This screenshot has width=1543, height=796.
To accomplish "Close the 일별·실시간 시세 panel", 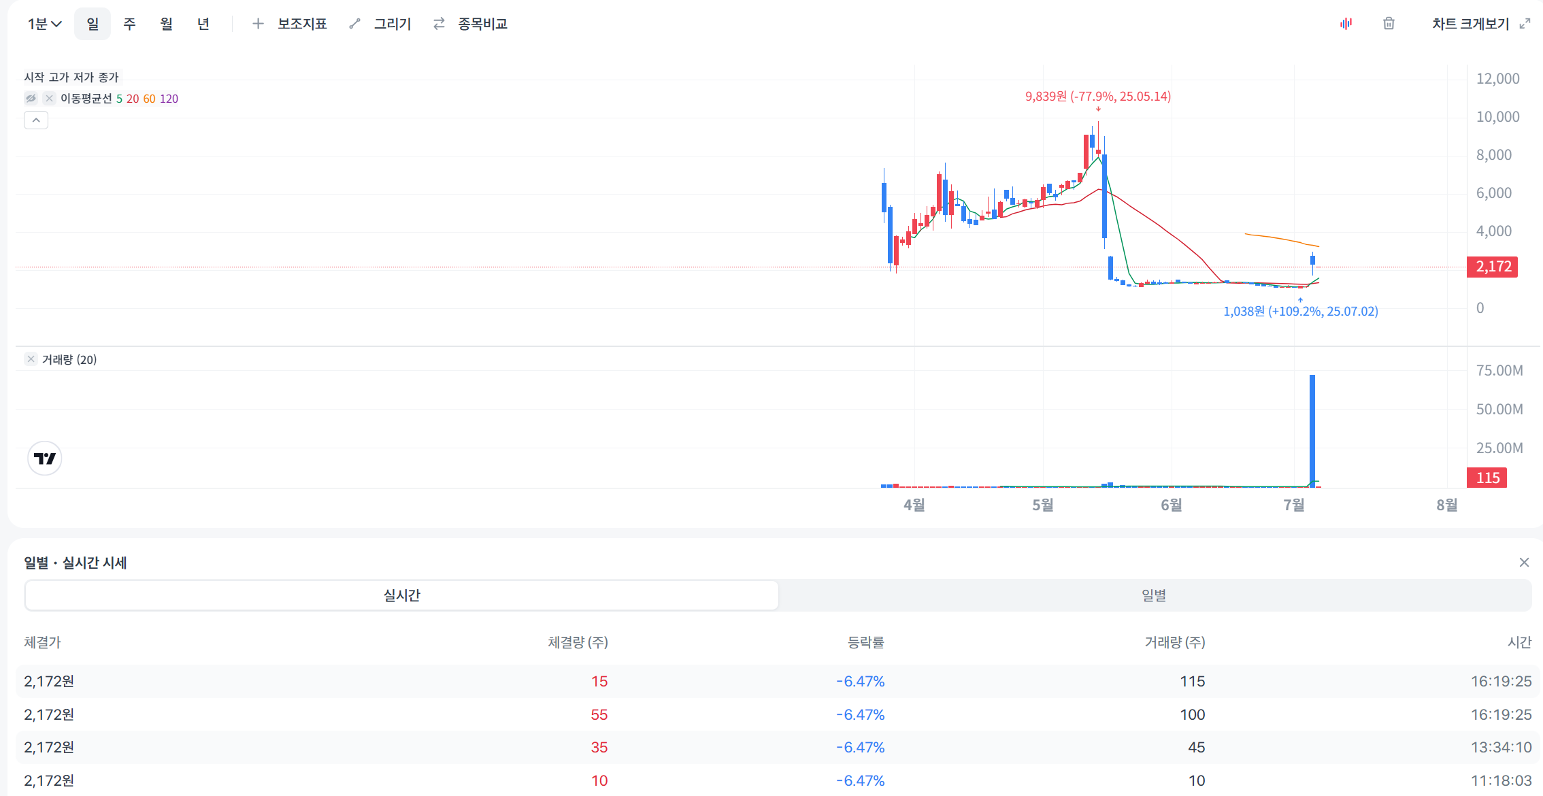I will pos(1524,562).
